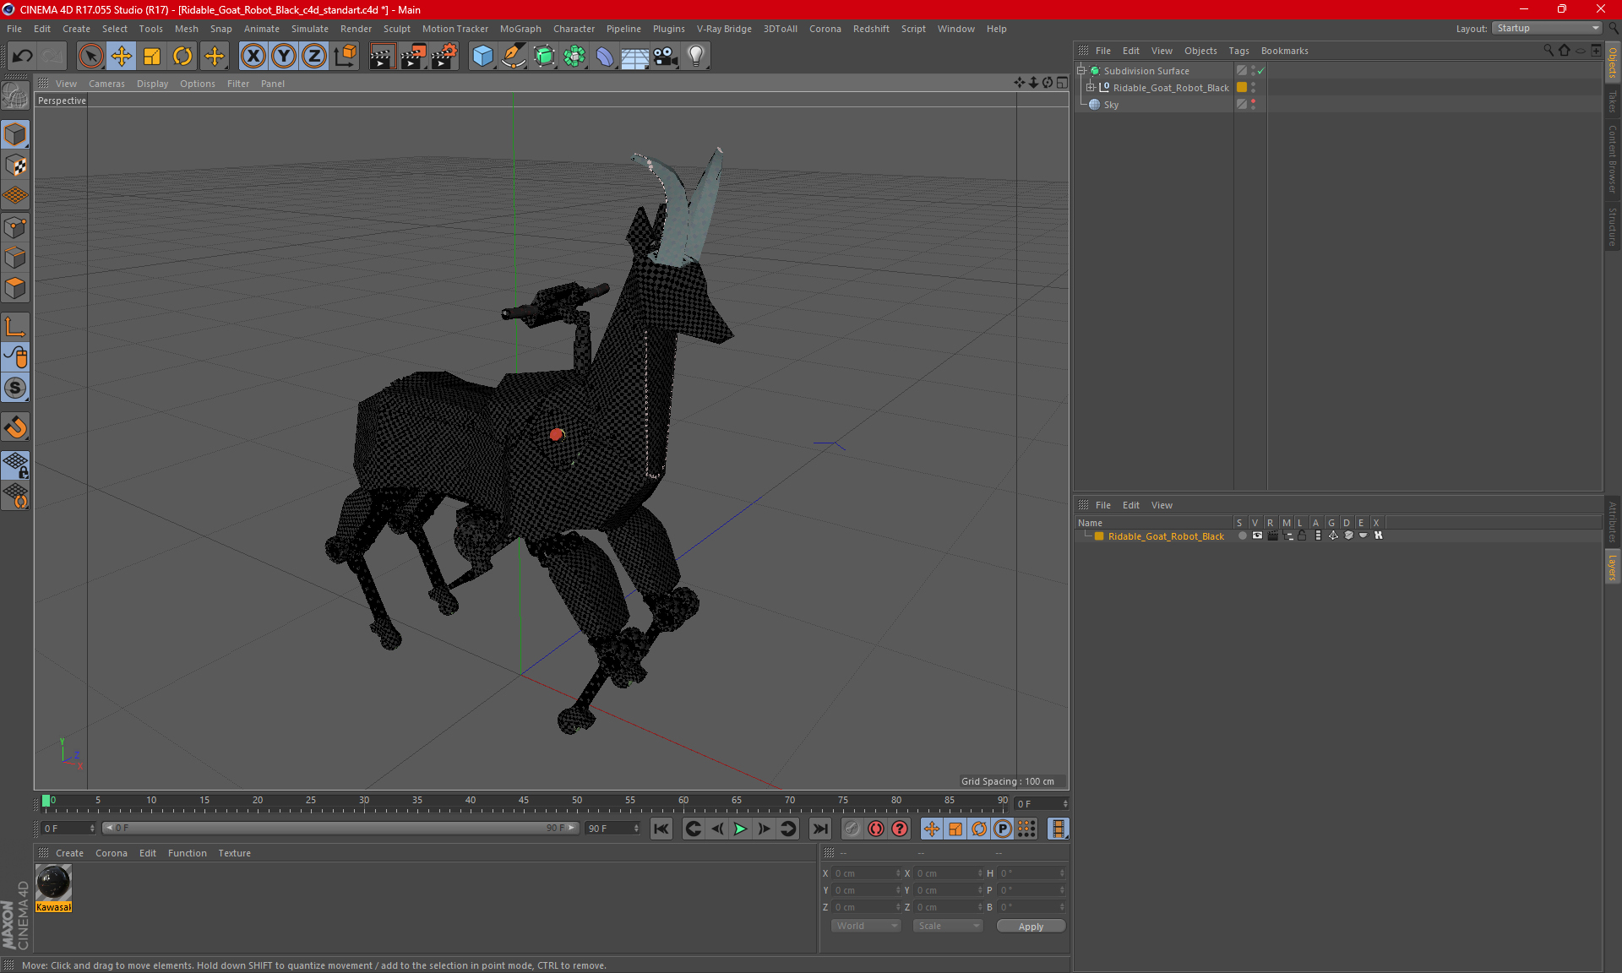Toggle the Coordinate System world/object switch
Image resolution: width=1622 pixels, height=973 pixels.
[x=345, y=57]
